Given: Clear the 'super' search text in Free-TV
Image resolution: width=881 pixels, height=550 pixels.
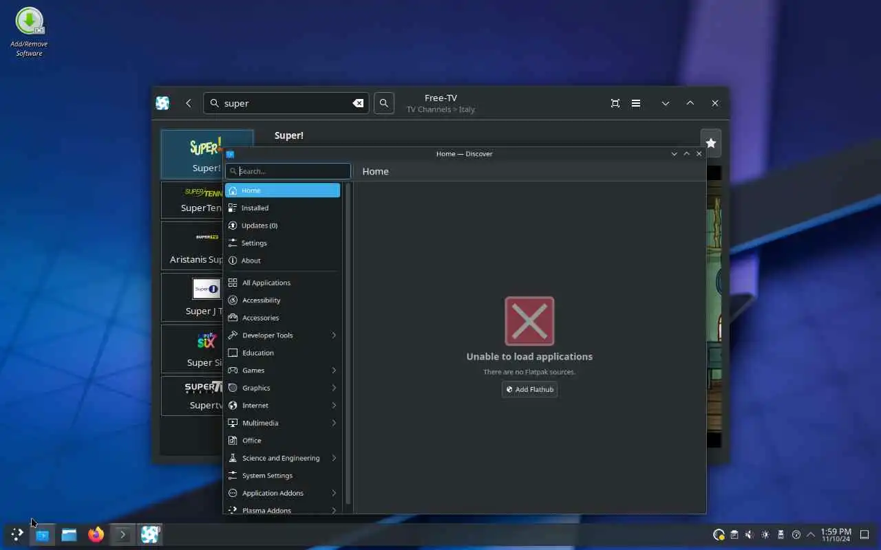Looking at the screenshot, I should [x=358, y=103].
